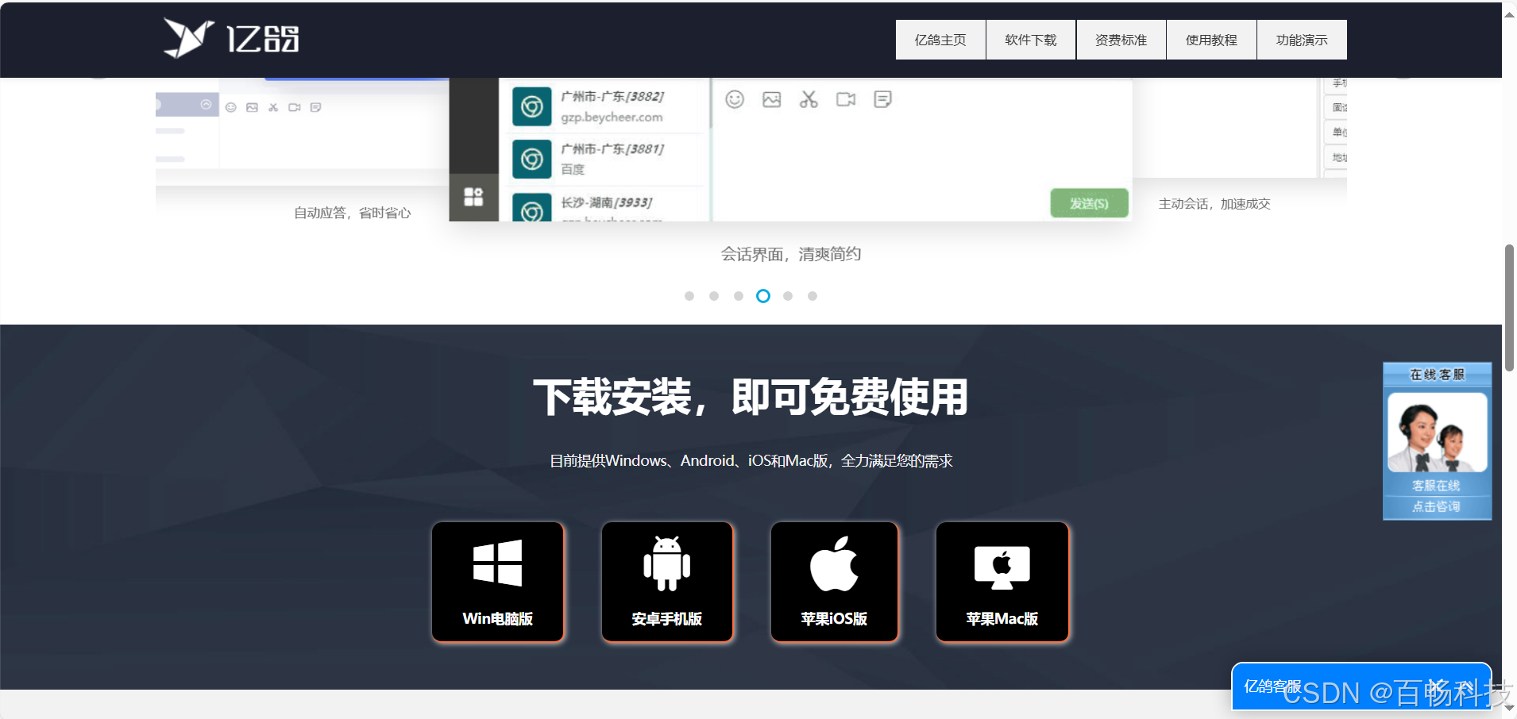Open the 软件下载 menu item
The height and width of the screenshot is (719, 1517).
(1031, 40)
